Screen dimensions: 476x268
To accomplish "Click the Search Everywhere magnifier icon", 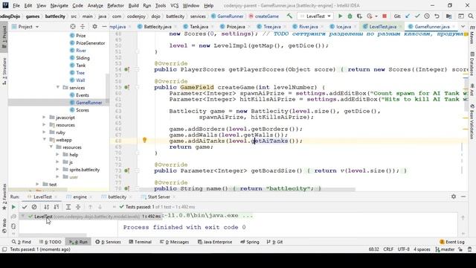I will click(471, 16).
